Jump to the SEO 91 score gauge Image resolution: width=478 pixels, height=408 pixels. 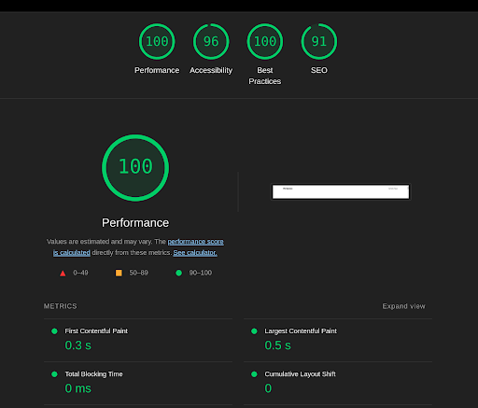click(319, 41)
